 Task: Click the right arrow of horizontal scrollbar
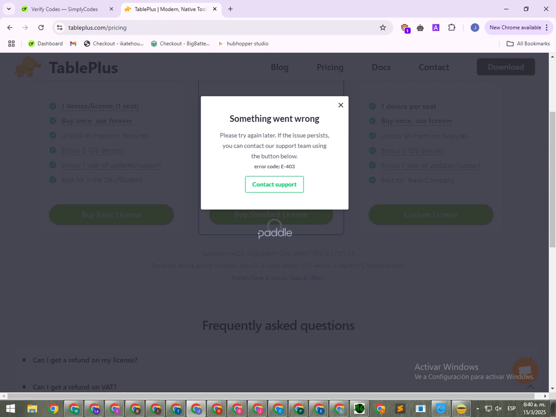(545, 396)
